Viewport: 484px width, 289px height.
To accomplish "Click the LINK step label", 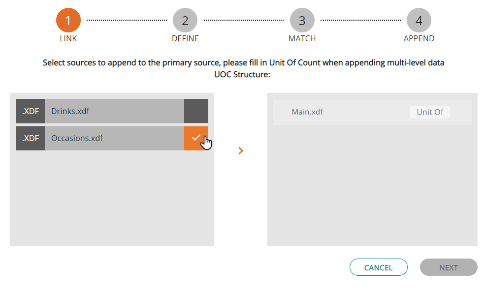I will 68,38.
